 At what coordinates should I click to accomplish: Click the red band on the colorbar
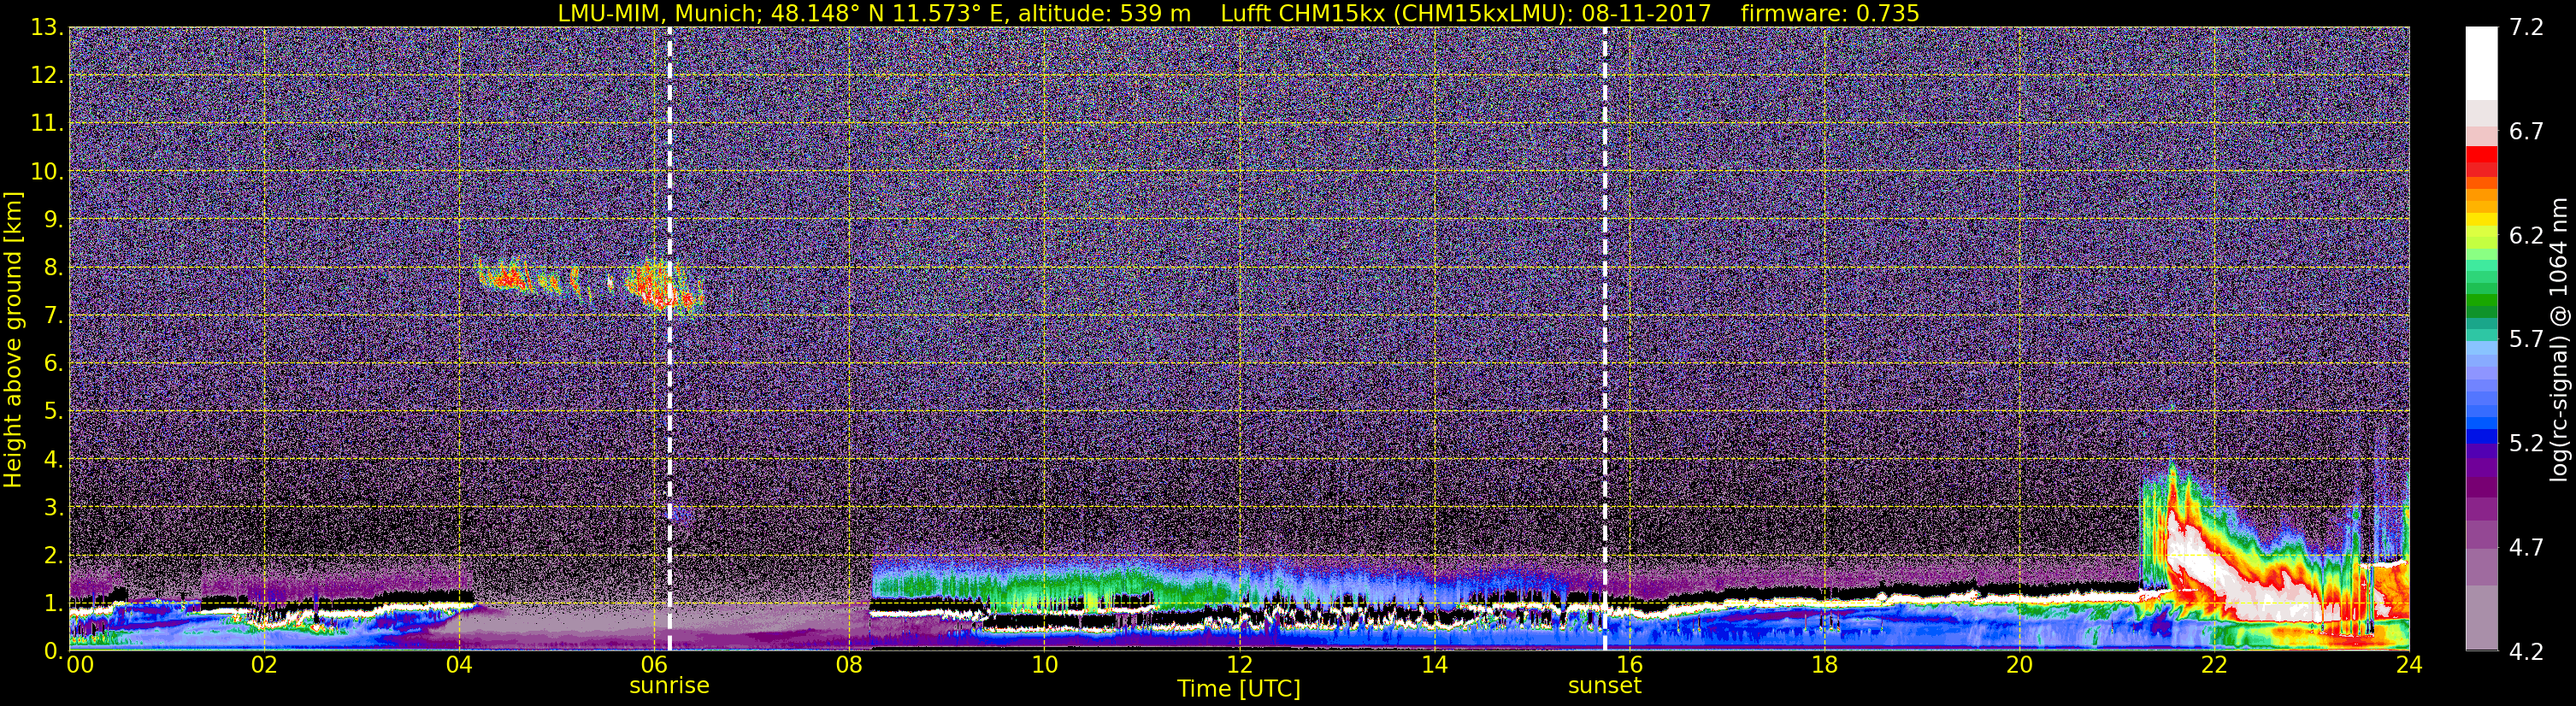pyautogui.click(x=2481, y=161)
